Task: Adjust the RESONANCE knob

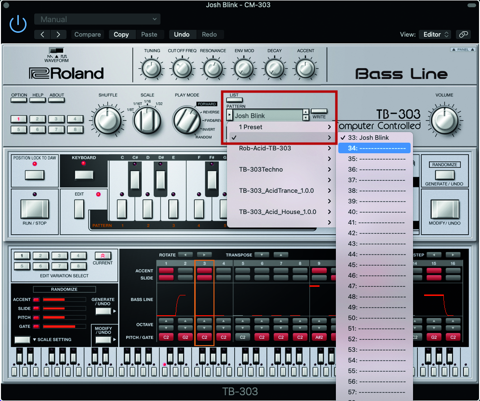Action: 213,68
